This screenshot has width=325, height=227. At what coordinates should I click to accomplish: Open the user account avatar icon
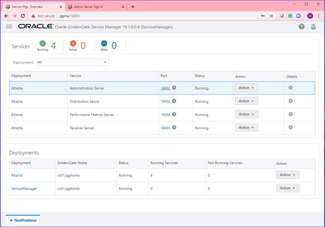(314, 27)
